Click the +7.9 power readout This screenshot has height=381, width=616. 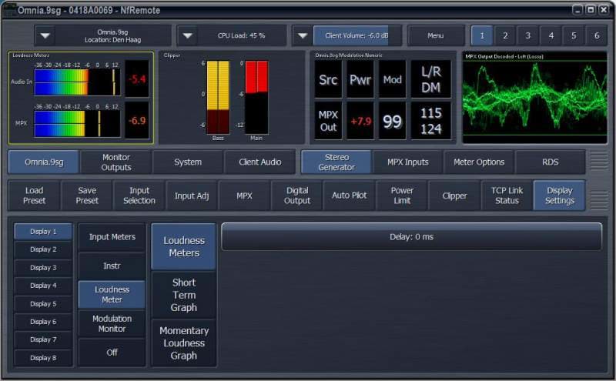pos(360,121)
